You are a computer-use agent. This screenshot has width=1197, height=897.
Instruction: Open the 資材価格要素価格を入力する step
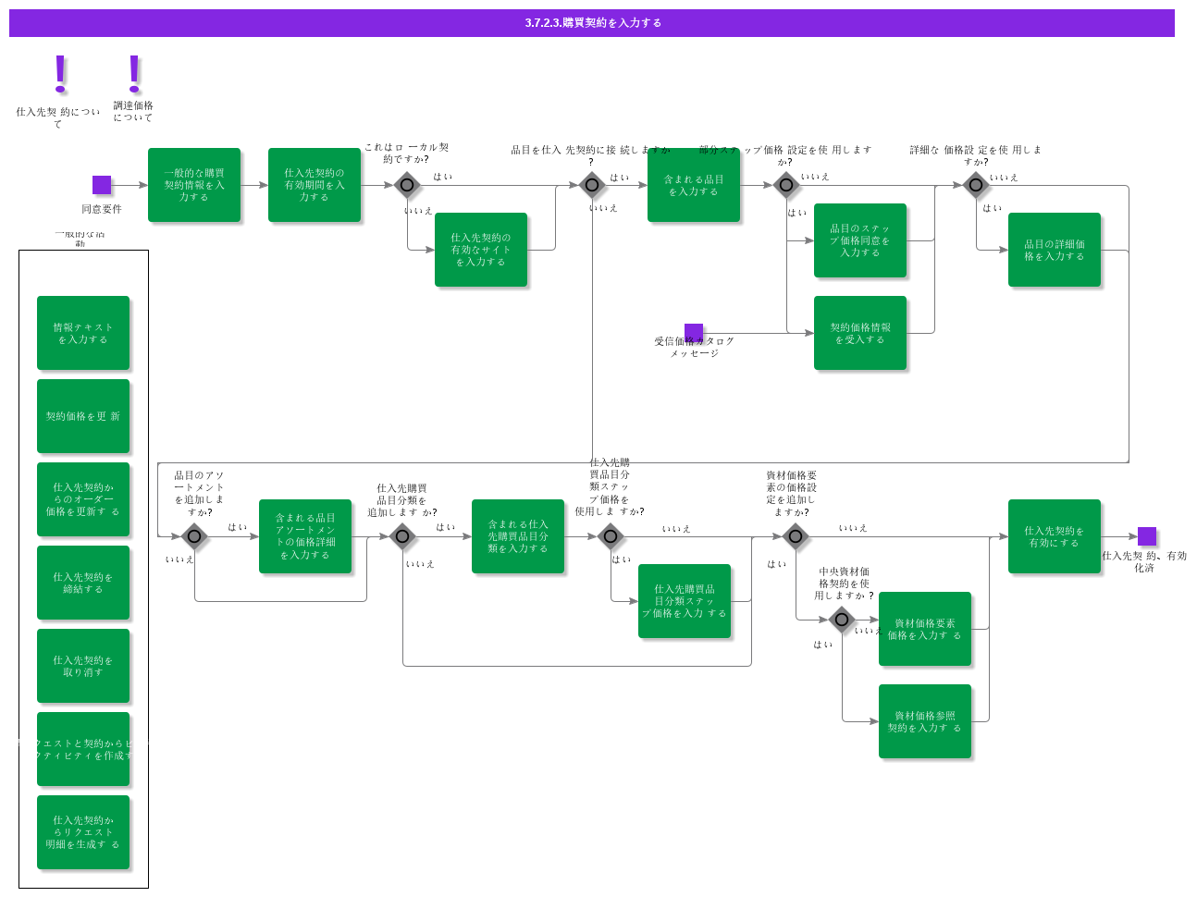point(925,629)
